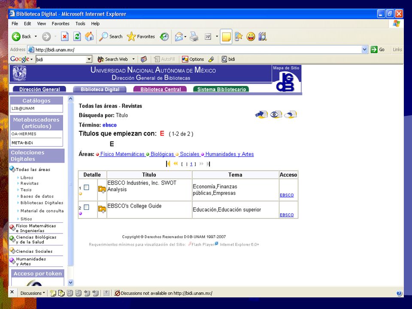The width and height of the screenshot is (412, 309).
Task: Check the box for EBSCO Industries SWOT Analysis
Action: 86,188
